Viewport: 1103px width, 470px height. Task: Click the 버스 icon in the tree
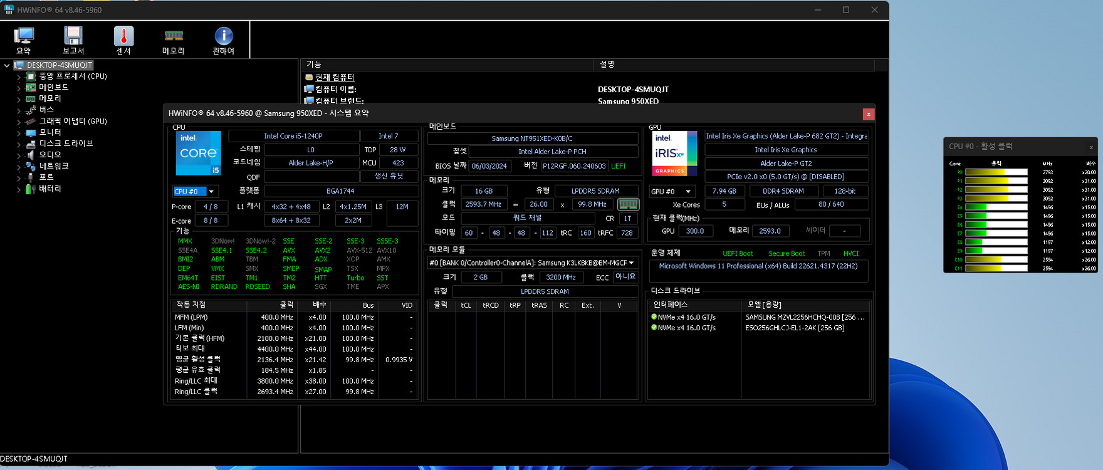30,110
